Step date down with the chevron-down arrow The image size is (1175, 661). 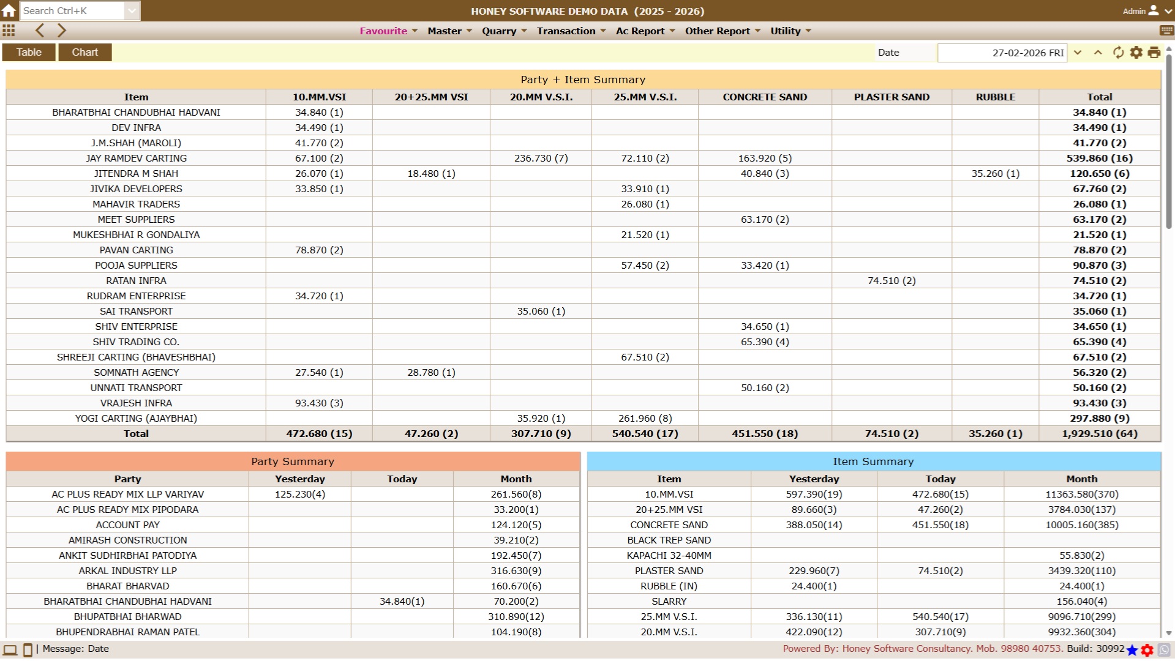1078,53
